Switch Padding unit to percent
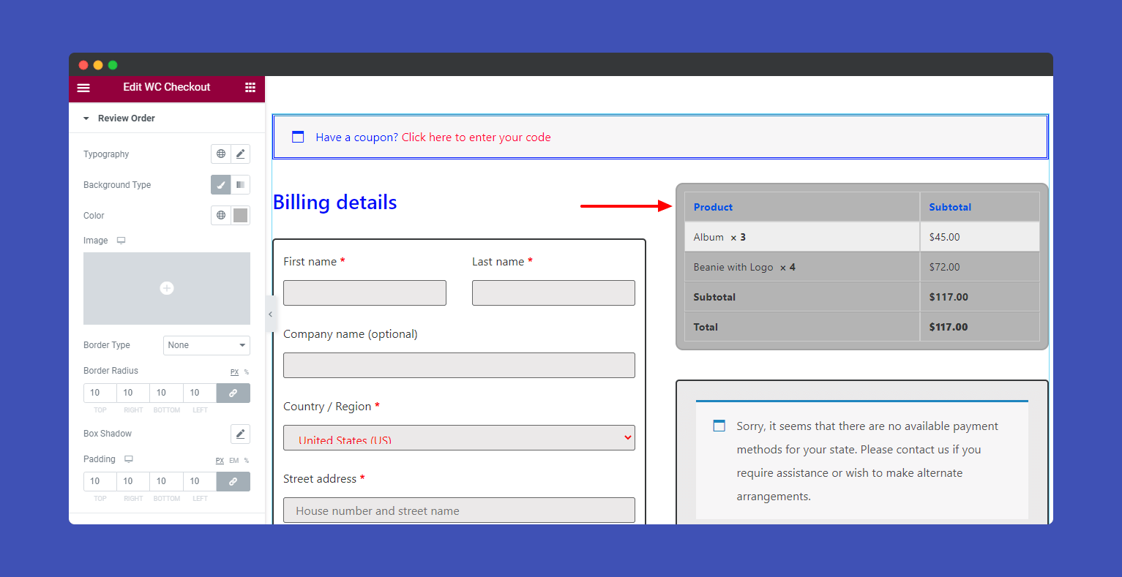The height and width of the screenshot is (577, 1122). [247, 461]
